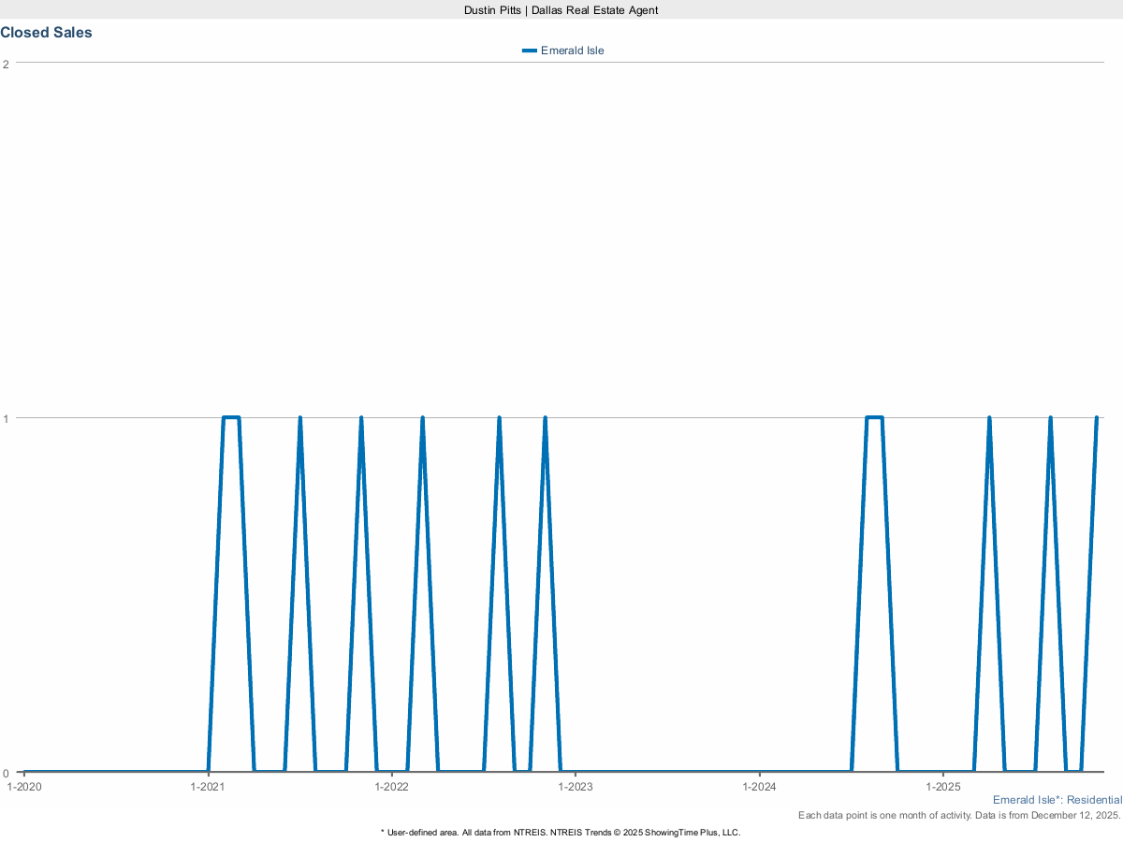Select the 1-2021 x-axis label
Screen dimensions: 1123x842
[x=208, y=787]
